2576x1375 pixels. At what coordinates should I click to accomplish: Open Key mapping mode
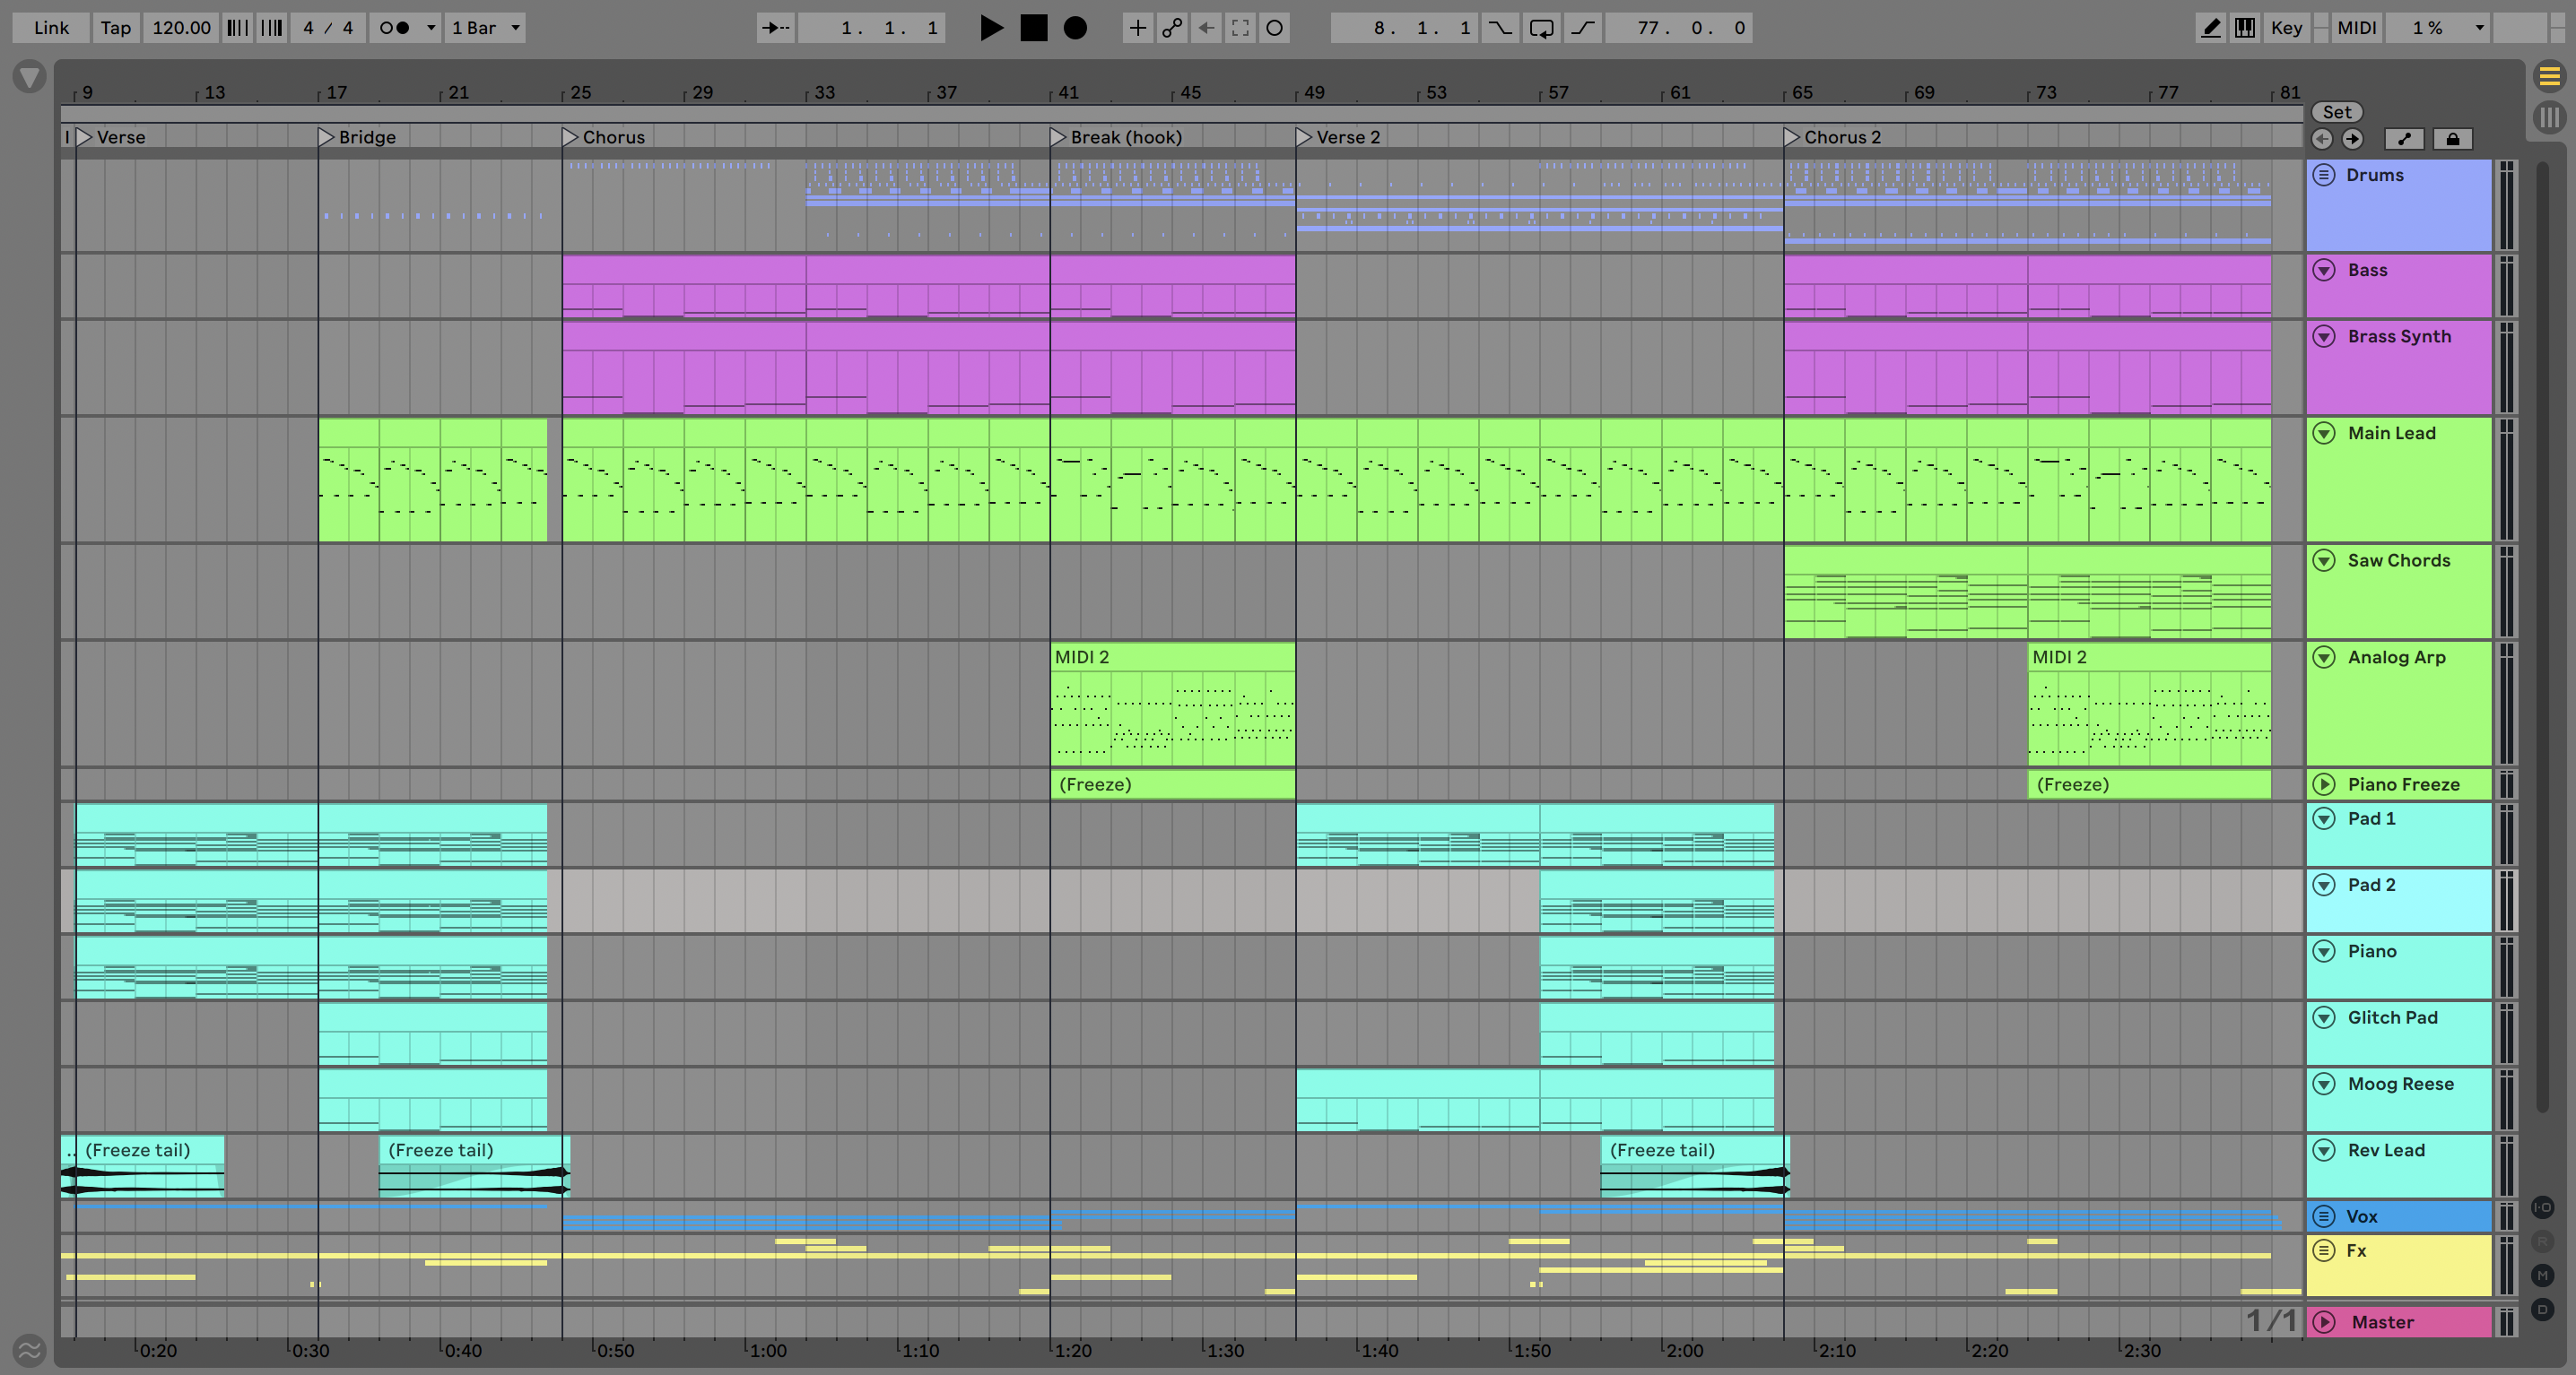(x=2286, y=28)
